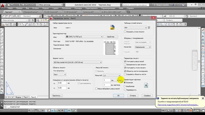Screen dimensions: 205x115
Task: Open the Файл menu
Action: (x=10, y=8)
